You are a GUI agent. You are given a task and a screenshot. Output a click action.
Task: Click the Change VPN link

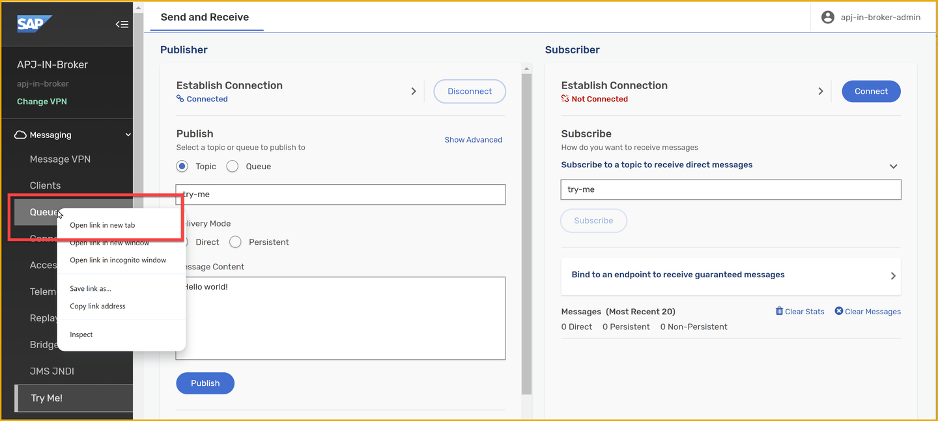pyautogui.click(x=42, y=102)
